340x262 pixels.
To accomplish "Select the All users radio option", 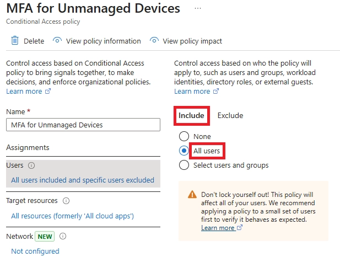I will click(x=184, y=151).
